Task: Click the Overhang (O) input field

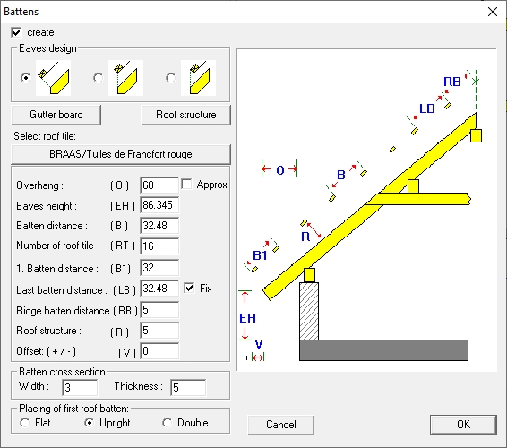Action: click(159, 185)
